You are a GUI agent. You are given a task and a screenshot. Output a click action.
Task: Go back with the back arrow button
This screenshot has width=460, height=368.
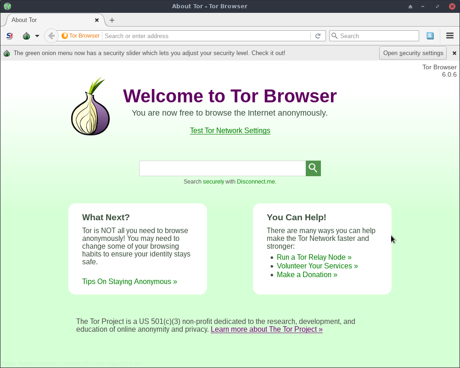[51, 36]
